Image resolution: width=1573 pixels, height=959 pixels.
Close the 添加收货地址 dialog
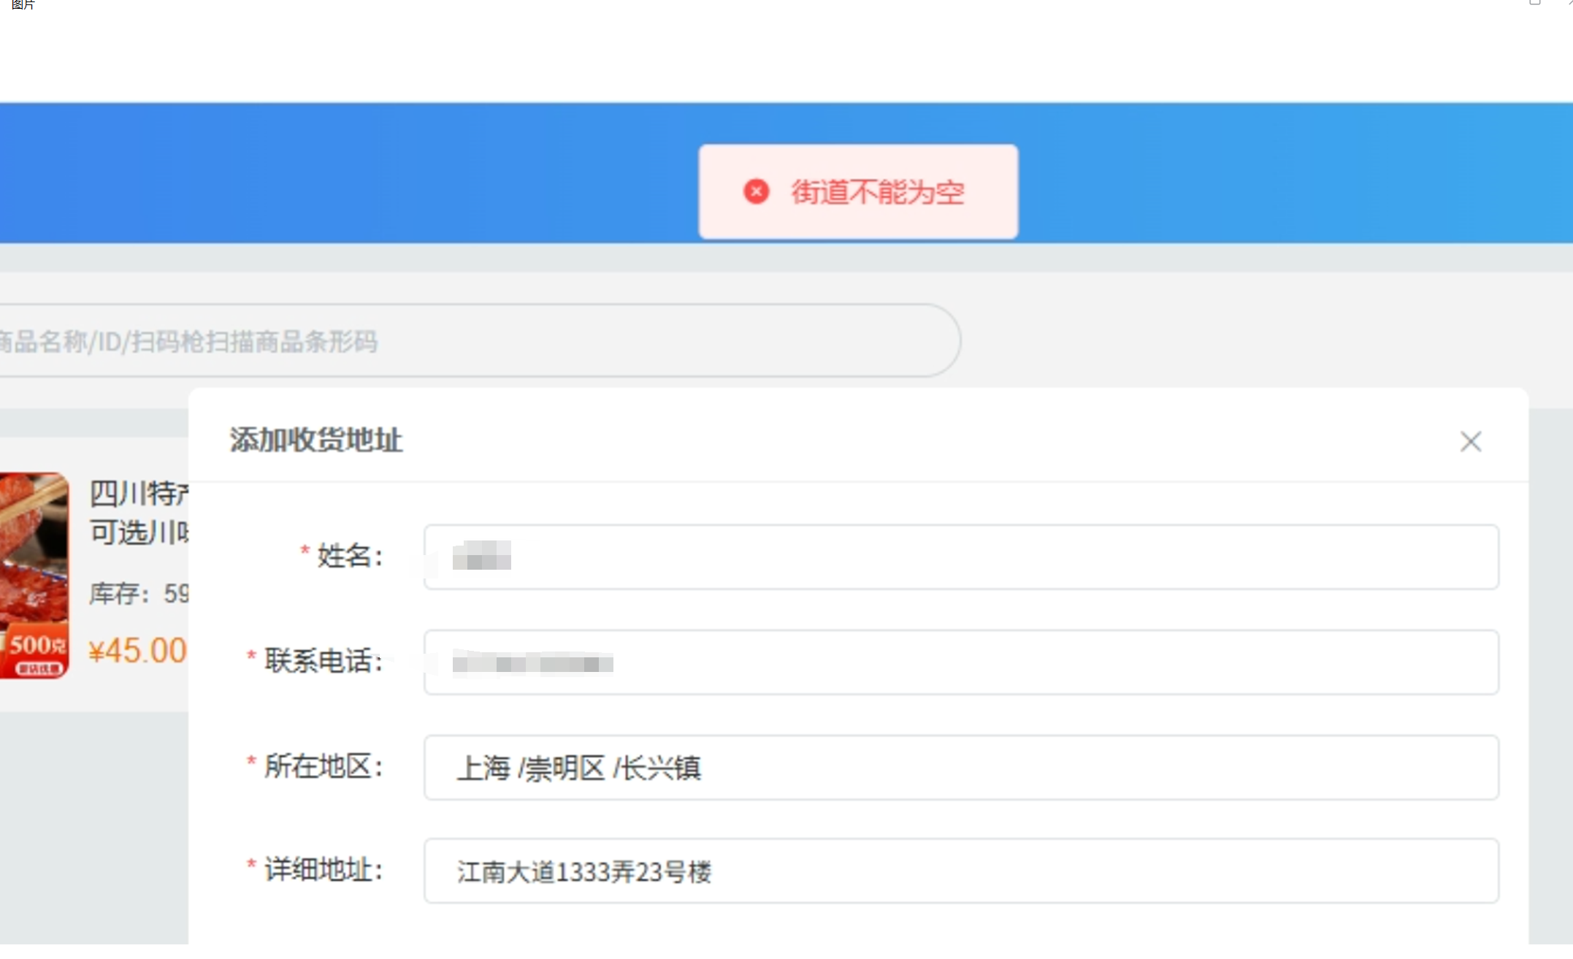coord(1470,441)
